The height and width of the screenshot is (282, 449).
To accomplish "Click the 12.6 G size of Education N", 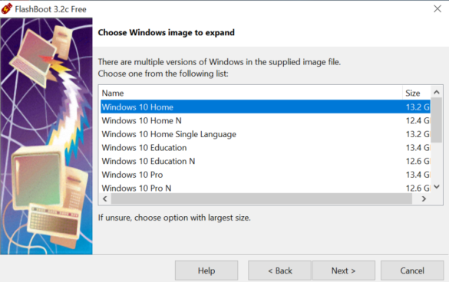I will (x=418, y=161).
